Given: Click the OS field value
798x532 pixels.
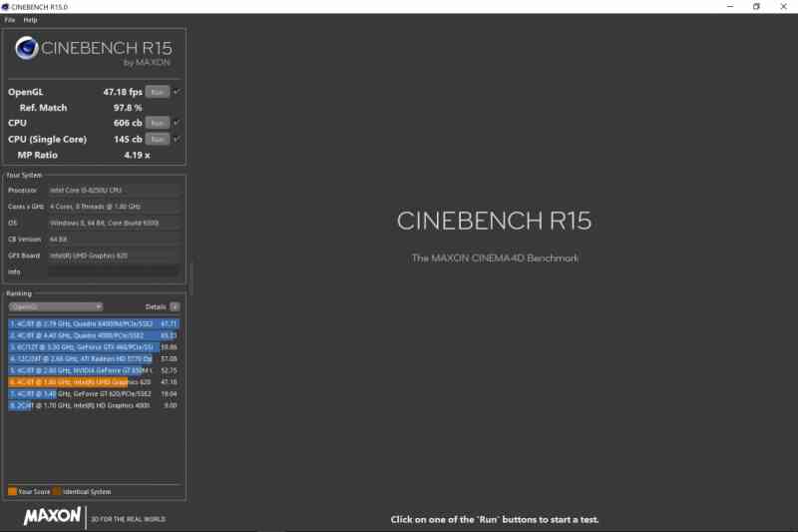Looking at the screenshot, I should pos(114,223).
